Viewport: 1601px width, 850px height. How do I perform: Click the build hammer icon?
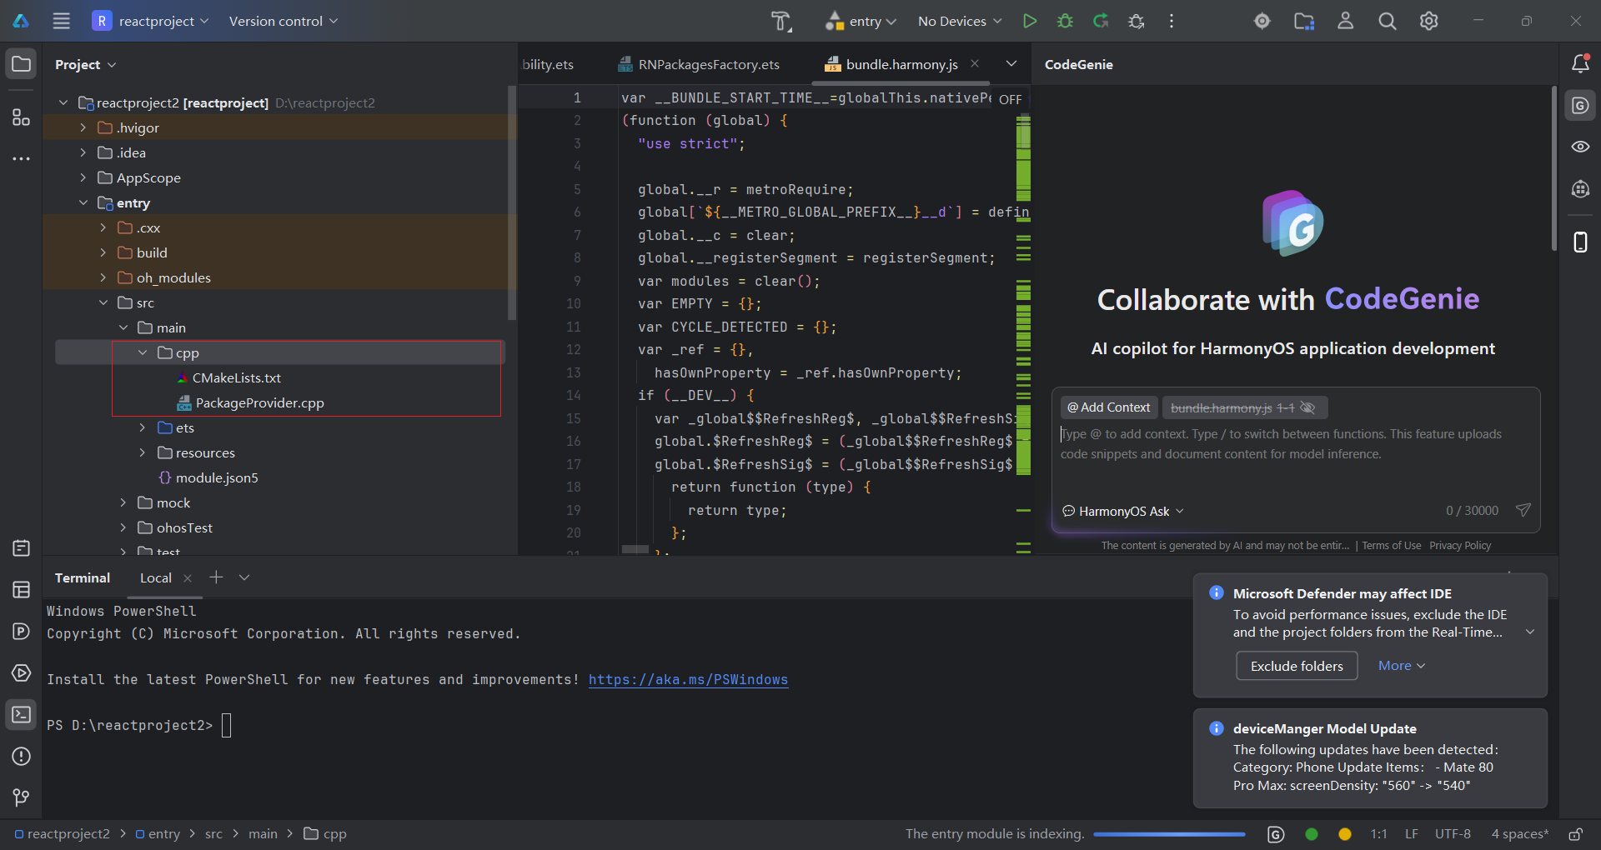tap(781, 21)
